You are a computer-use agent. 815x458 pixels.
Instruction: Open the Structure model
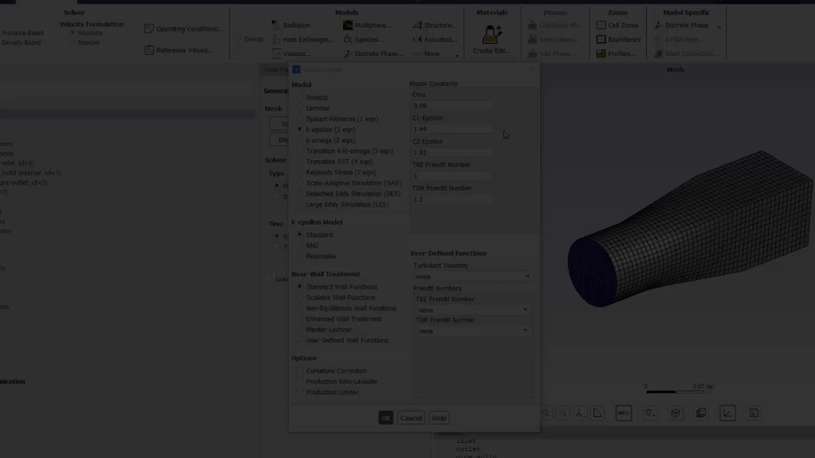pyautogui.click(x=434, y=25)
